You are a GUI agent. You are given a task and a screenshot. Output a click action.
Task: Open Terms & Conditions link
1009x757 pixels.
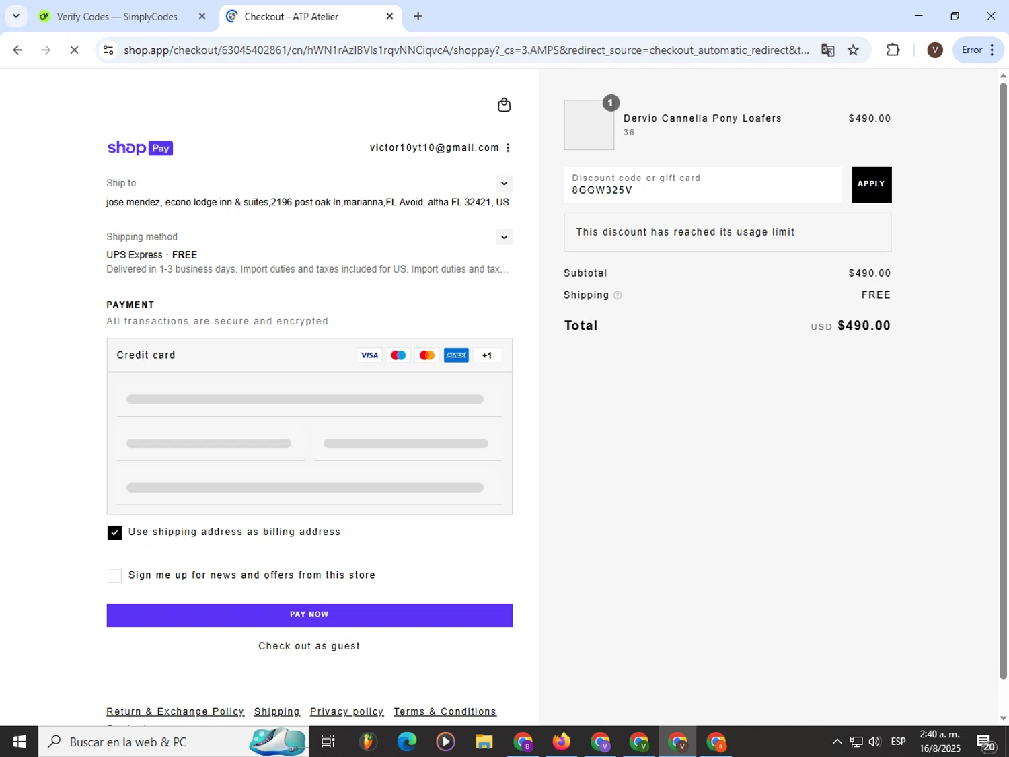[x=445, y=711]
